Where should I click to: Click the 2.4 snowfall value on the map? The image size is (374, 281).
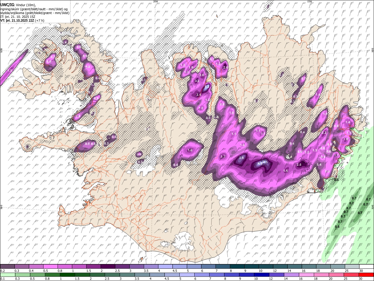(x=199, y=95)
